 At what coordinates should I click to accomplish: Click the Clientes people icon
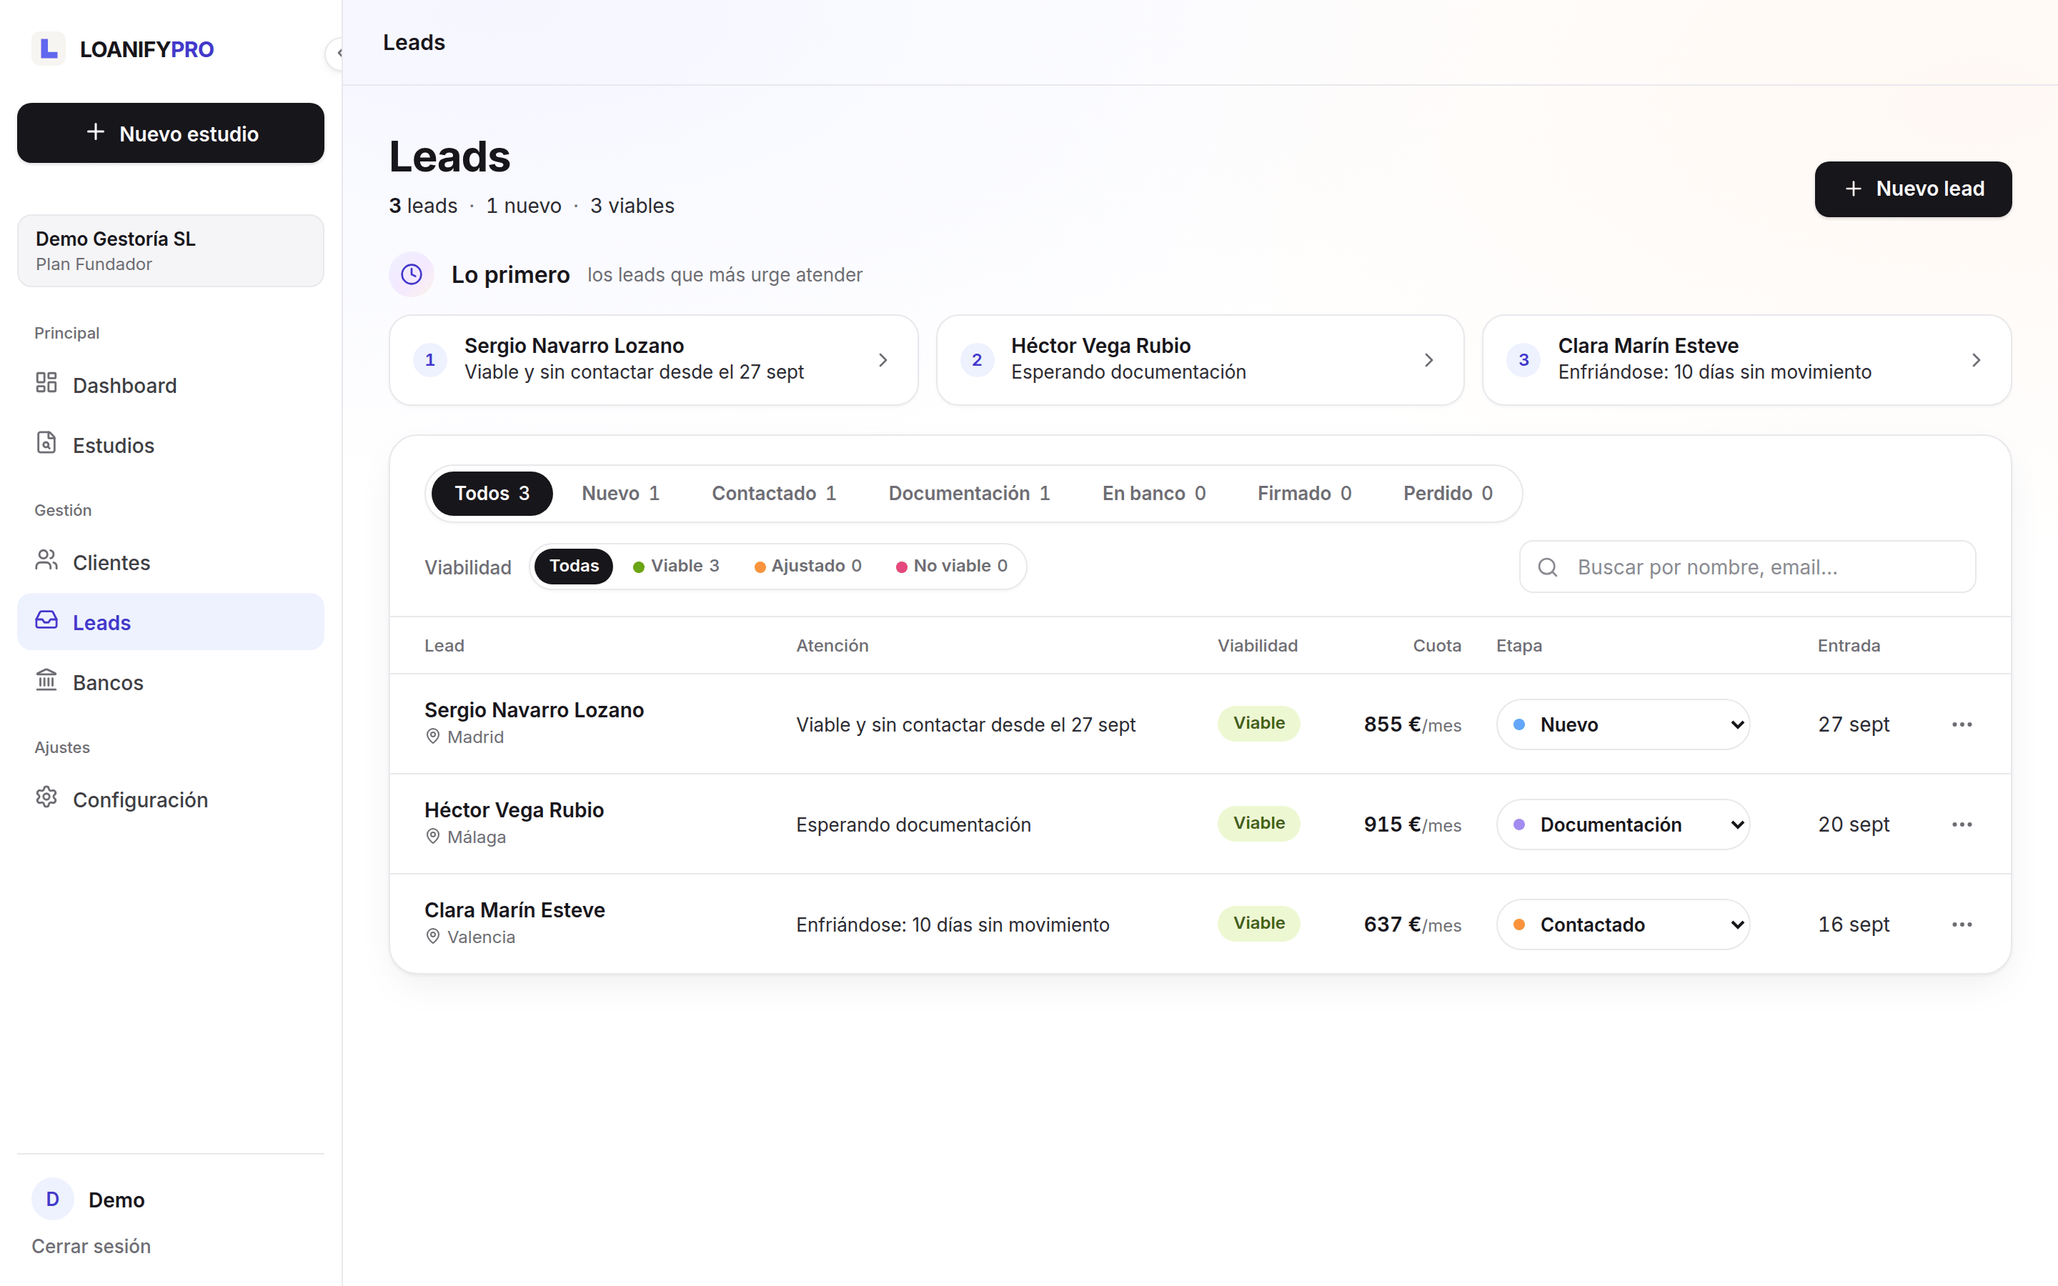click(x=46, y=559)
